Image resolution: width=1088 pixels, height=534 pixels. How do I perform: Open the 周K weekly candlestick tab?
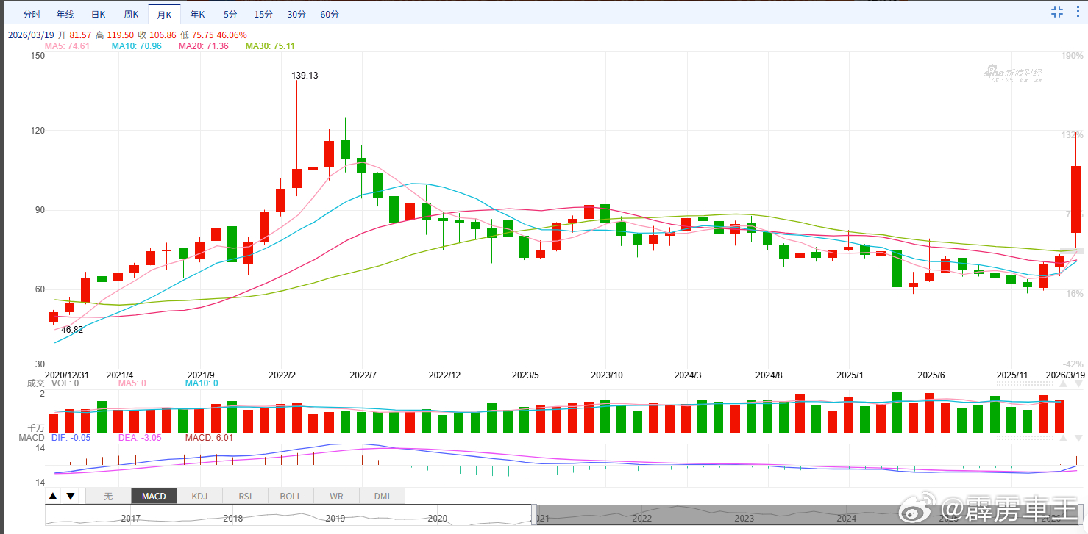[x=132, y=15]
